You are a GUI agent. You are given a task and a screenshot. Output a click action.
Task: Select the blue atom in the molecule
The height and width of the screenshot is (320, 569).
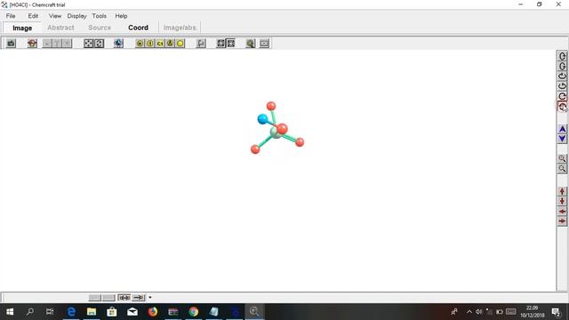tap(262, 118)
